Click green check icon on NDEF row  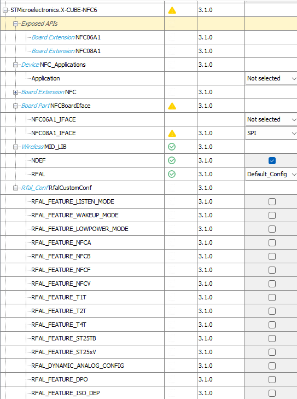click(172, 160)
